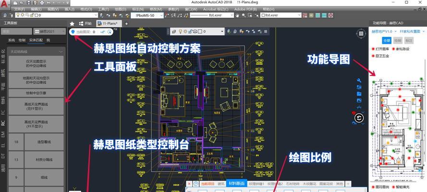Click the layers icon on floating layer toolbar
The image size is (427, 192).
174,32
